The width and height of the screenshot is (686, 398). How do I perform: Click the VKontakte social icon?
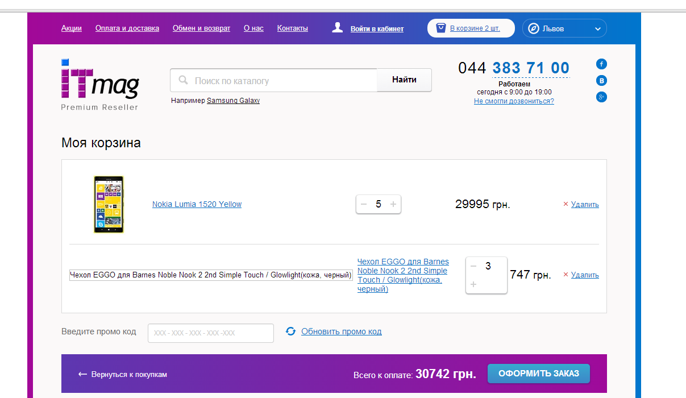click(601, 80)
